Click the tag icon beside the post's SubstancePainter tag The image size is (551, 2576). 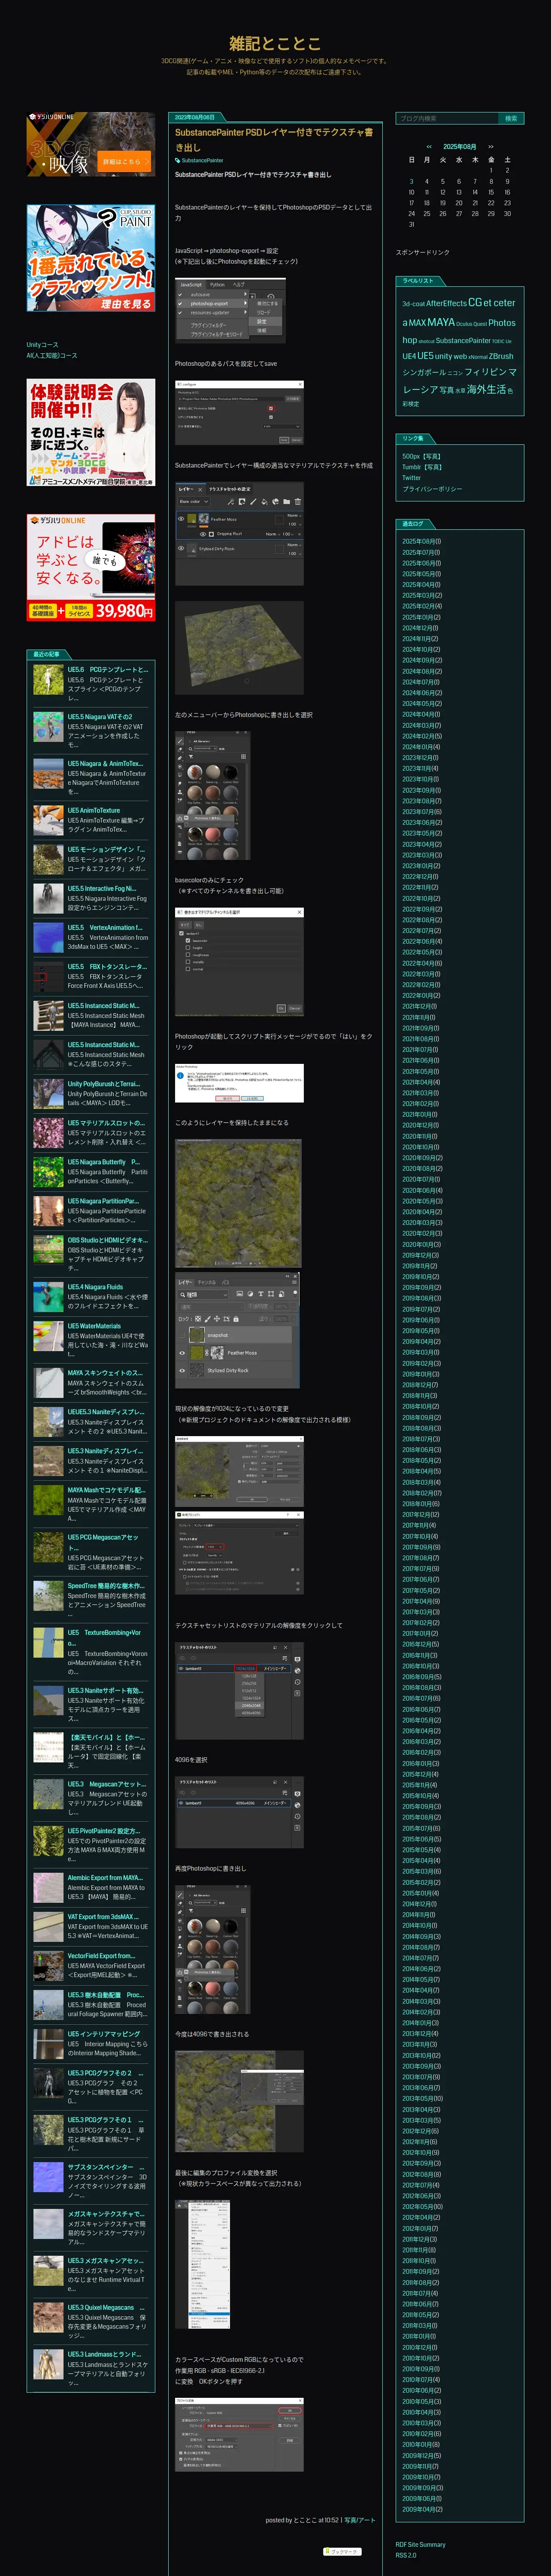coord(178,160)
